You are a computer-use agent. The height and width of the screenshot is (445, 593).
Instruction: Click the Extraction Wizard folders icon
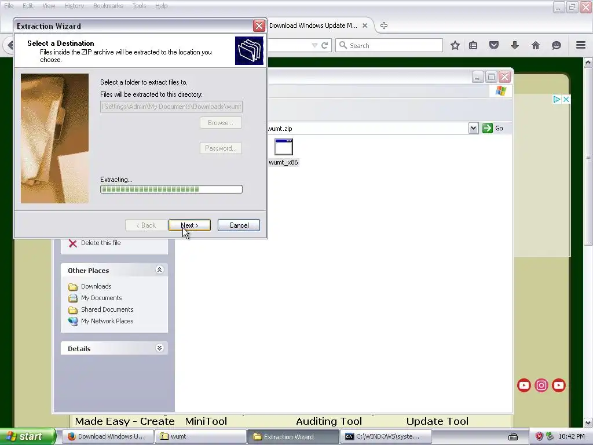pos(249,51)
